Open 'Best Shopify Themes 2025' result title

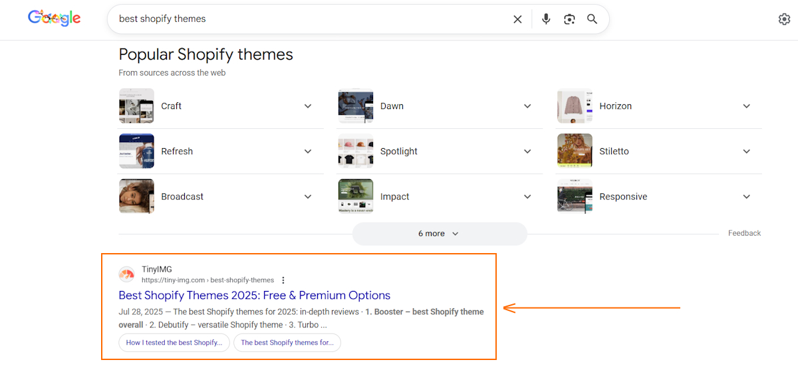tap(255, 296)
